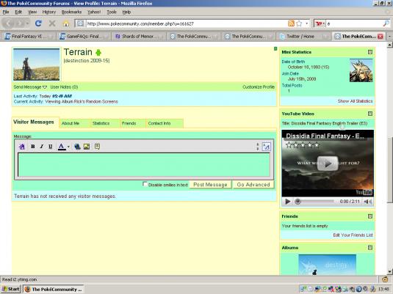This screenshot has width=393, height=294.
Task: Click the Stop loading X icon
Action: [52, 23]
